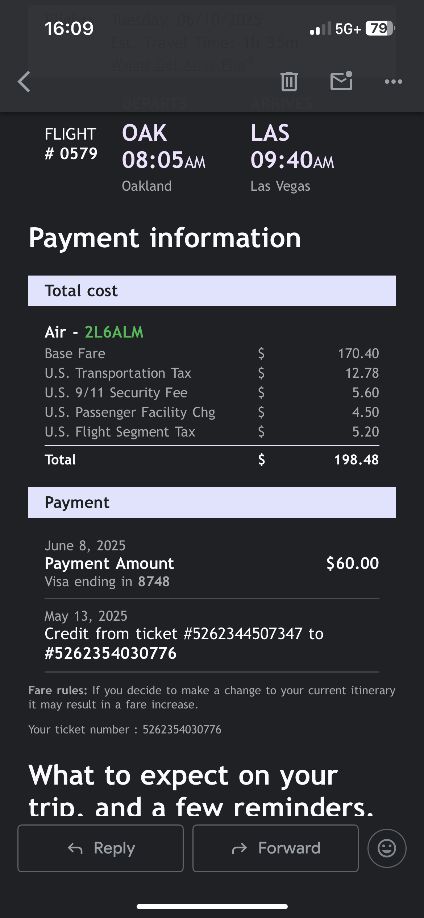
Task: Tap the back arrow icon
Action: 24,82
